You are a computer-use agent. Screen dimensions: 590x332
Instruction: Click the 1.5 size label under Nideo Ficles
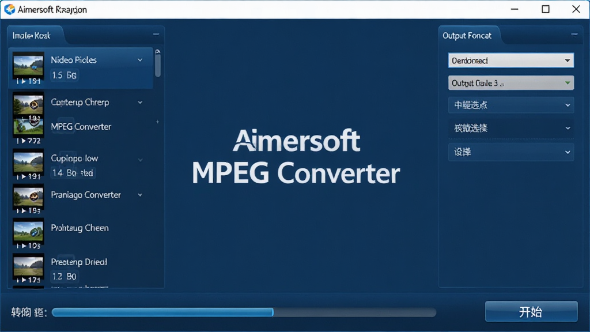tap(64, 76)
